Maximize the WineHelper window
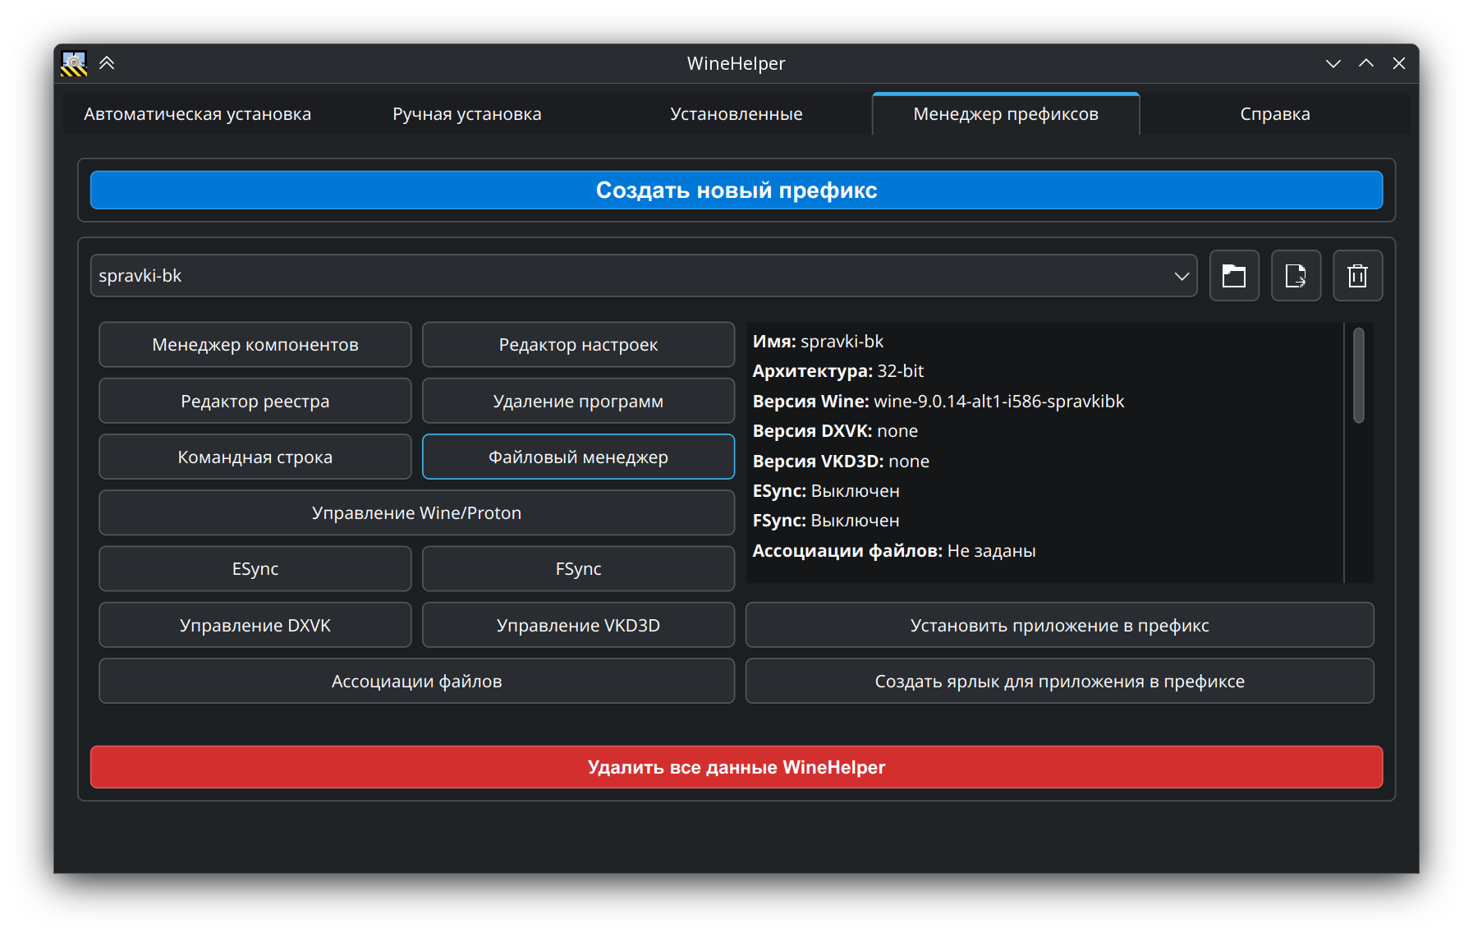1473x937 pixels. [x=1365, y=63]
